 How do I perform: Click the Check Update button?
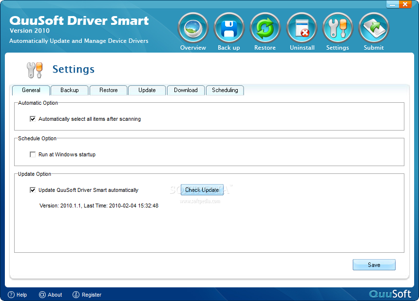coord(202,189)
